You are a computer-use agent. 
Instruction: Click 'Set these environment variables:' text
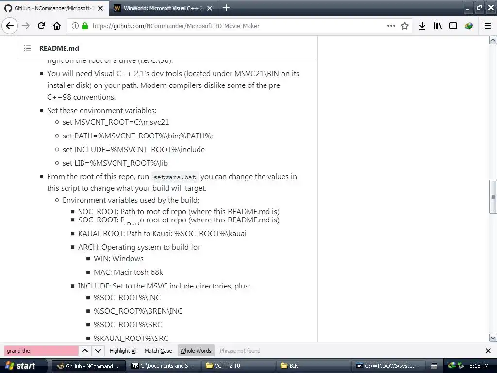coord(102,110)
